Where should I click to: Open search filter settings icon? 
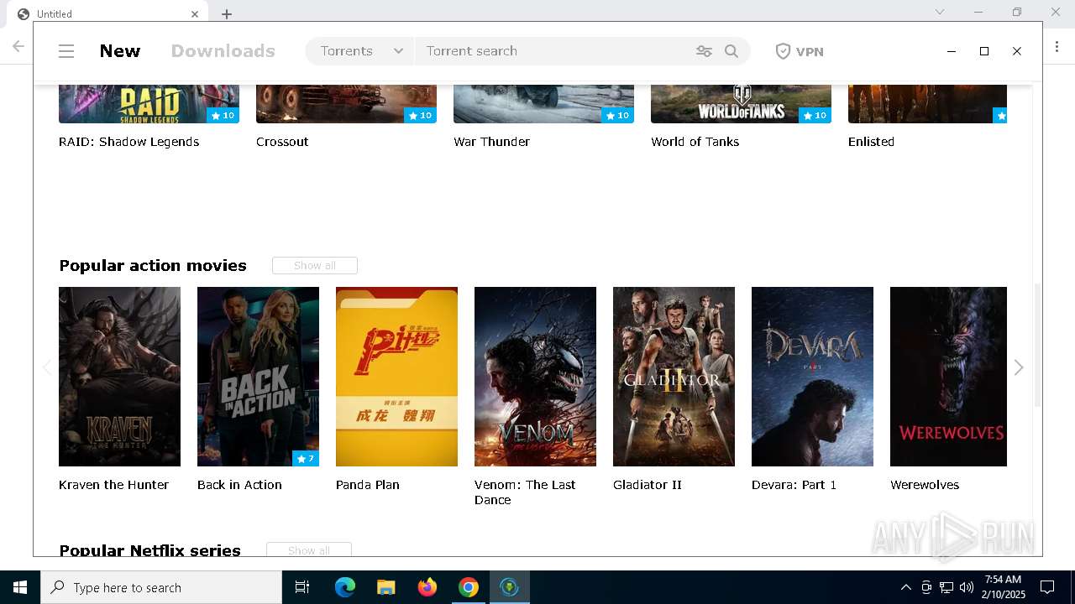pyautogui.click(x=704, y=51)
